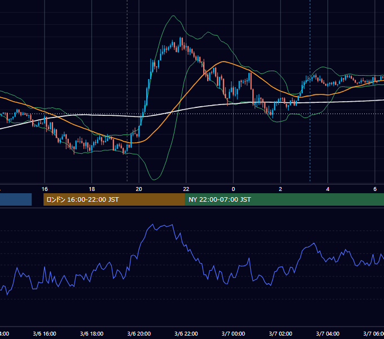Screen dimensions: 384x339
Task: Select the NY 22:00-07:00 JST session bar
Action: pyautogui.click(x=284, y=199)
